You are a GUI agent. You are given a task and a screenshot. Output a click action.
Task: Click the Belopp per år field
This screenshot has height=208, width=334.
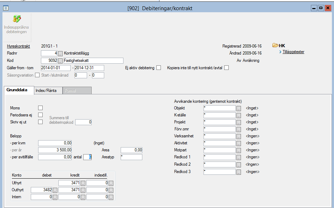coord(55,150)
